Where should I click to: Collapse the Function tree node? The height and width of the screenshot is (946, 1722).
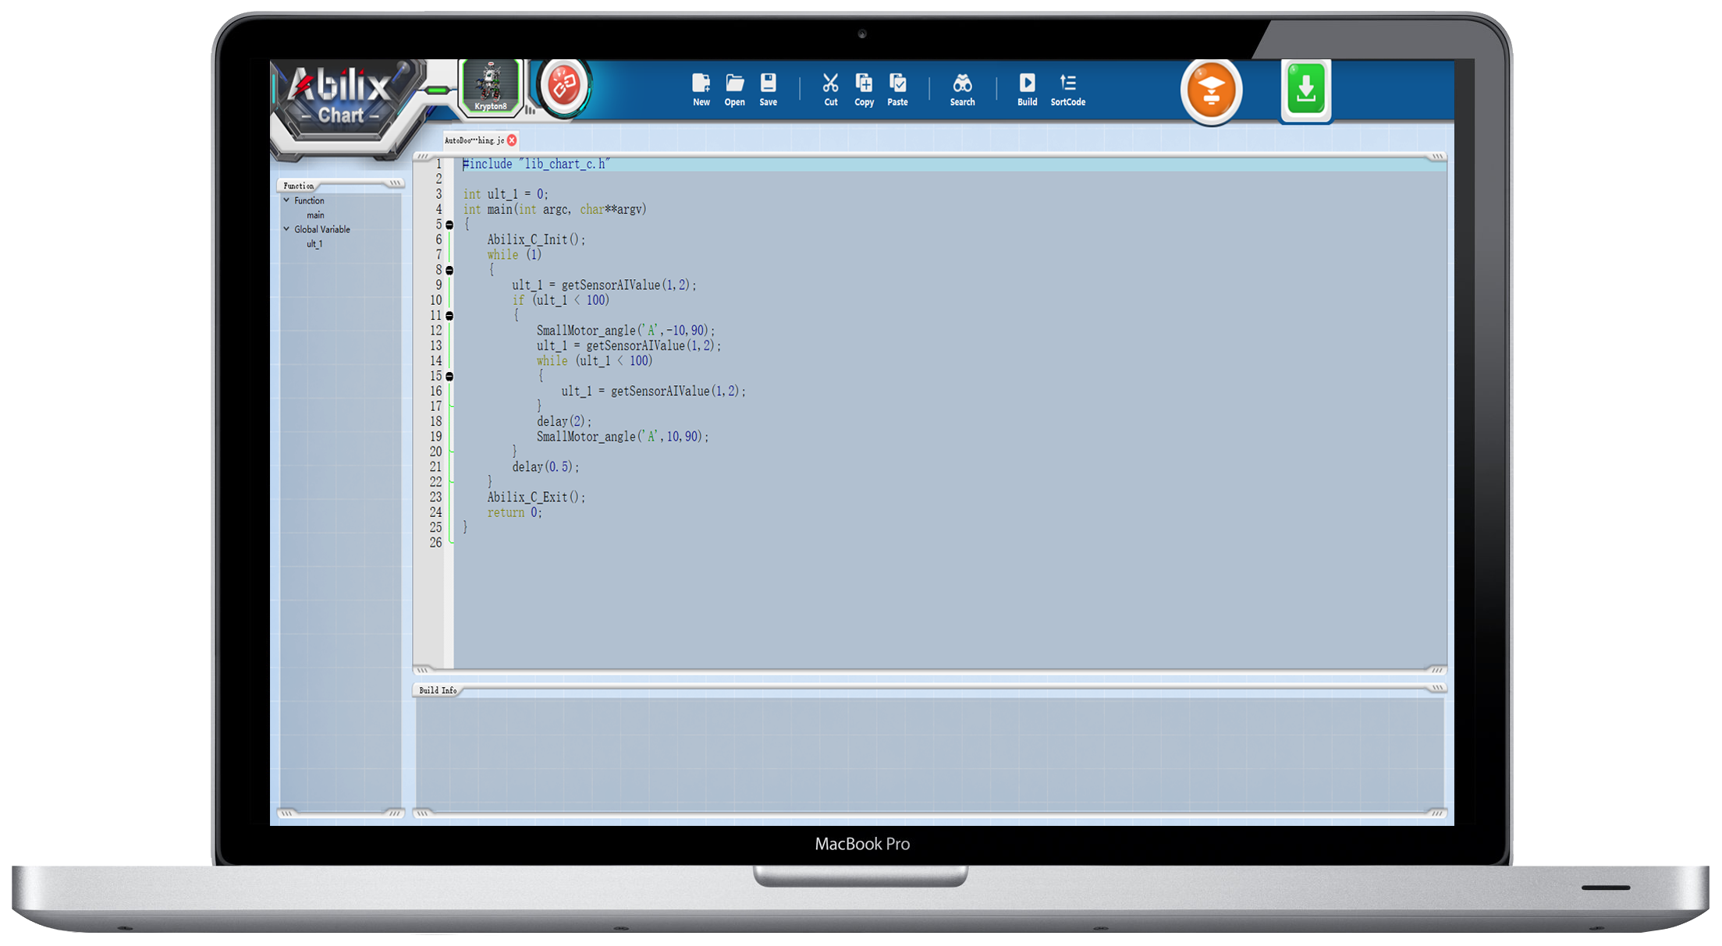[286, 200]
